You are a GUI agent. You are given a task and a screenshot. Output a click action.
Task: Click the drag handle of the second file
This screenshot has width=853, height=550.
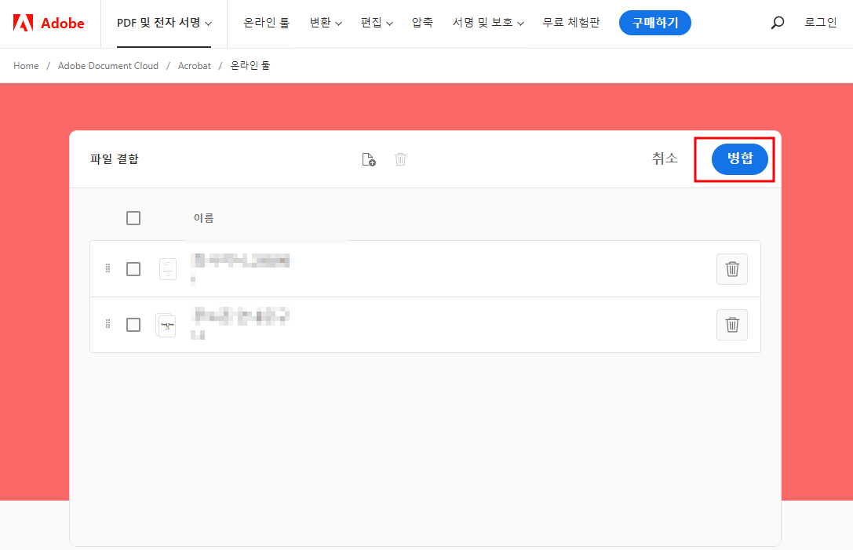[x=108, y=324]
